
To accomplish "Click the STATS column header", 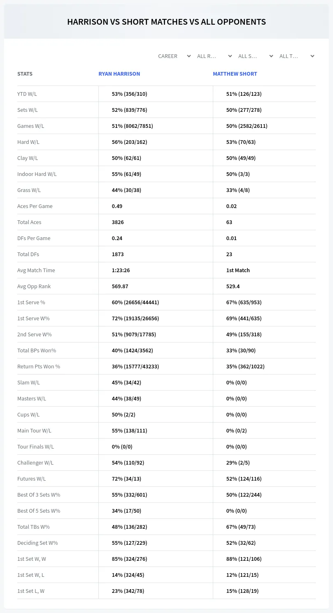I will tap(25, 74).
